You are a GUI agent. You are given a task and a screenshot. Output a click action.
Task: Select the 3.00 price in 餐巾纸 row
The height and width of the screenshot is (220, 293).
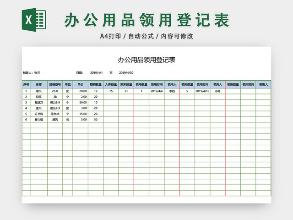tap(81, 120)
